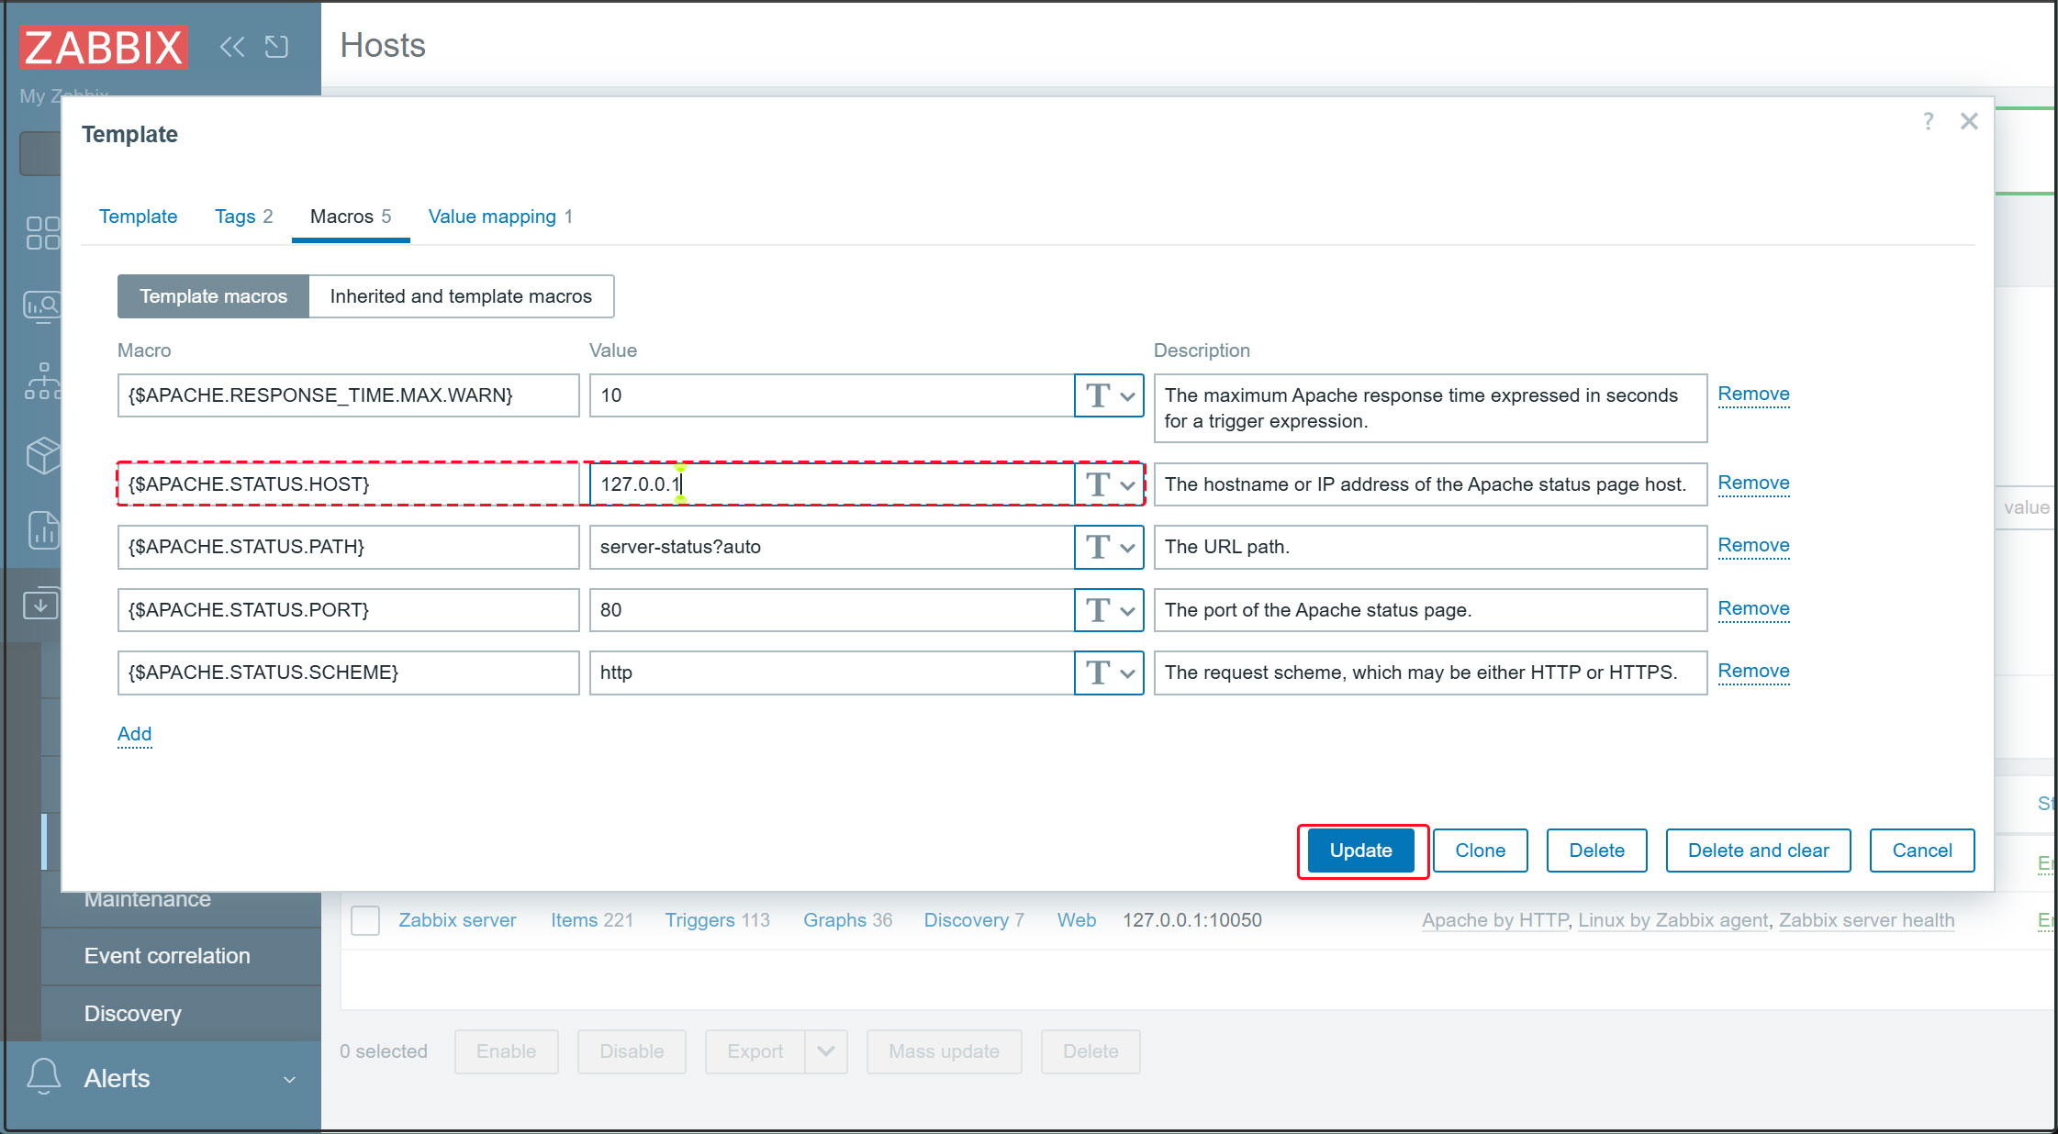Open value type dropdown for APACHE.STATUS.SCHEME macro
The image size is (2058, 1134).
(1109, 673)
